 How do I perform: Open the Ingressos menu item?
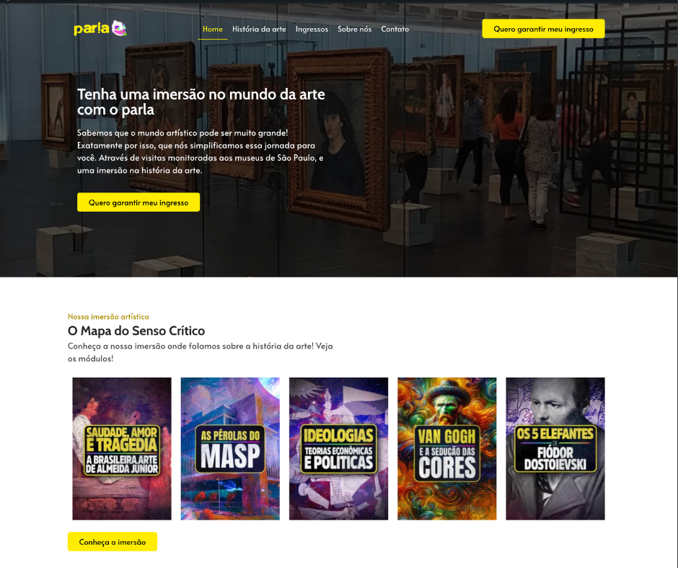click(x=312, y=29)
